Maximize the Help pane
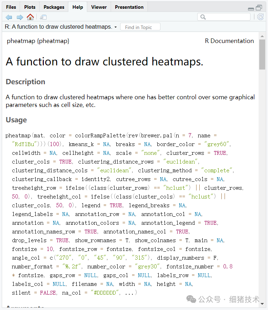 pos(259,8)
